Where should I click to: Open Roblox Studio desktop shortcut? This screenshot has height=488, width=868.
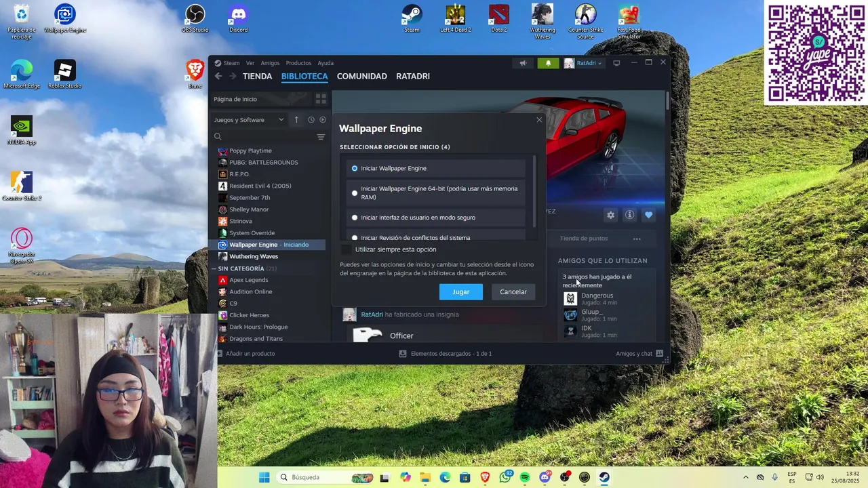[65, 75]
